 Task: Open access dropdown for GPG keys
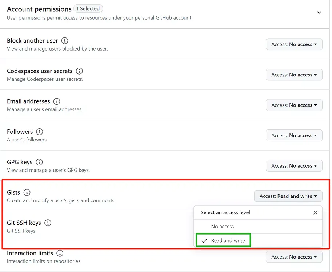pyautogui.click(x=294, y=166)
